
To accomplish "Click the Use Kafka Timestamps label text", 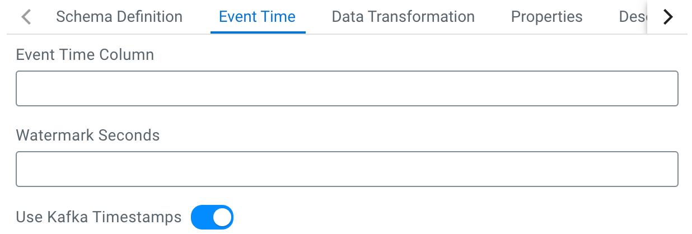I will coord(99,217).
